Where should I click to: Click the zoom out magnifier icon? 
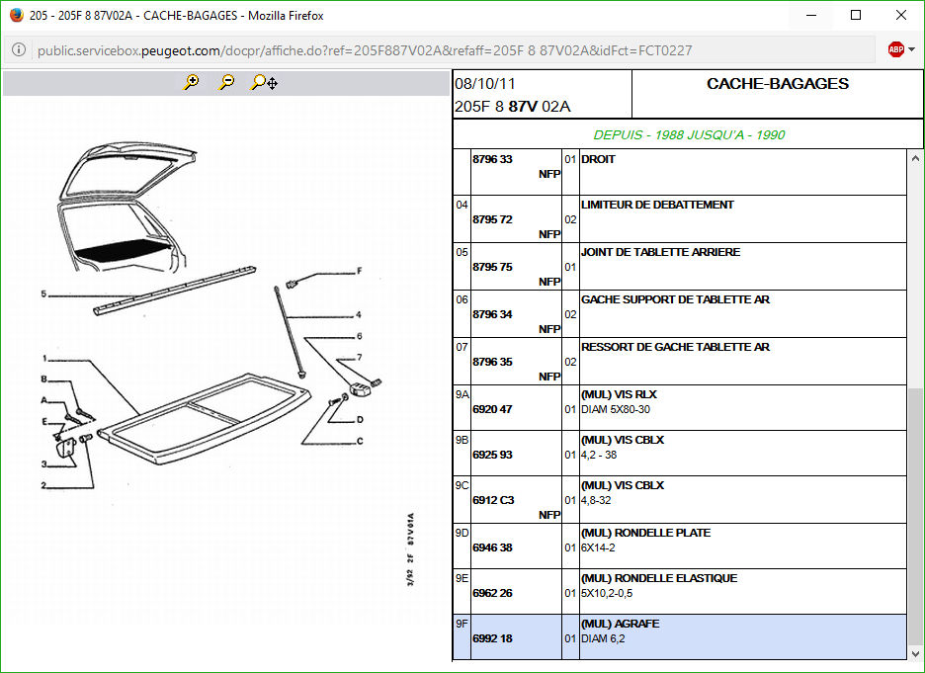(x=226, y=83)
